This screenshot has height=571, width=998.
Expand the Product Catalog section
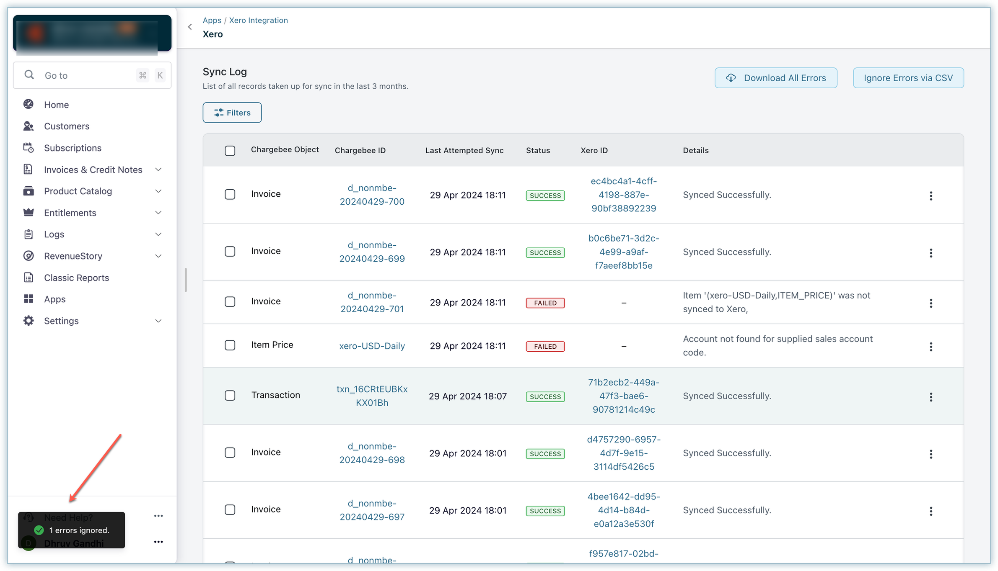tap(158, 191)
